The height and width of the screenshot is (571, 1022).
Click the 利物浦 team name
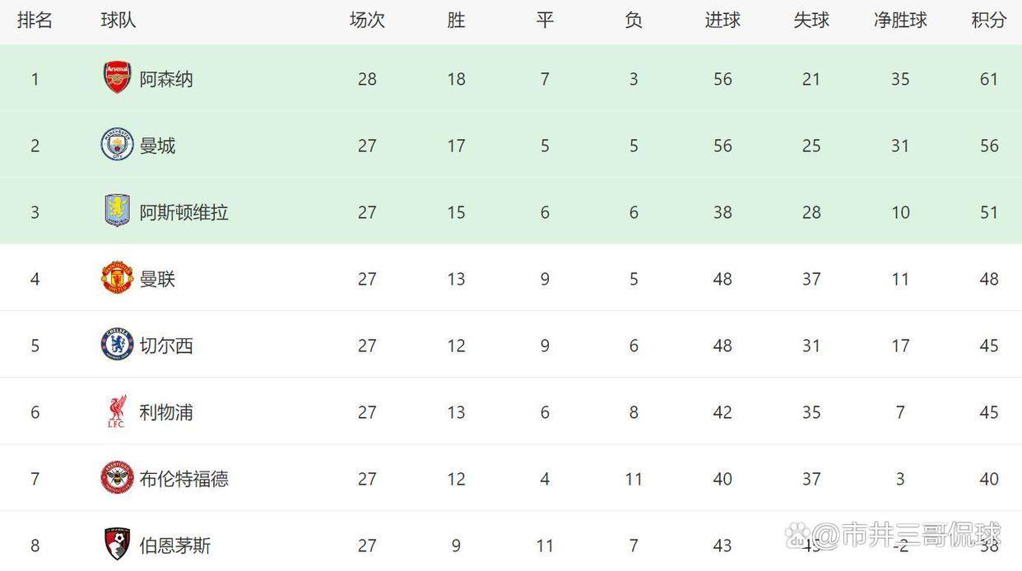click(x=166, y=412)
